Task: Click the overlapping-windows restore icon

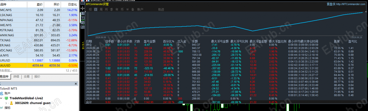Action: point(82,27)
